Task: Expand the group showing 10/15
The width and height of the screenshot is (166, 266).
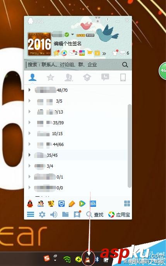Action: [x=29, y=133]
